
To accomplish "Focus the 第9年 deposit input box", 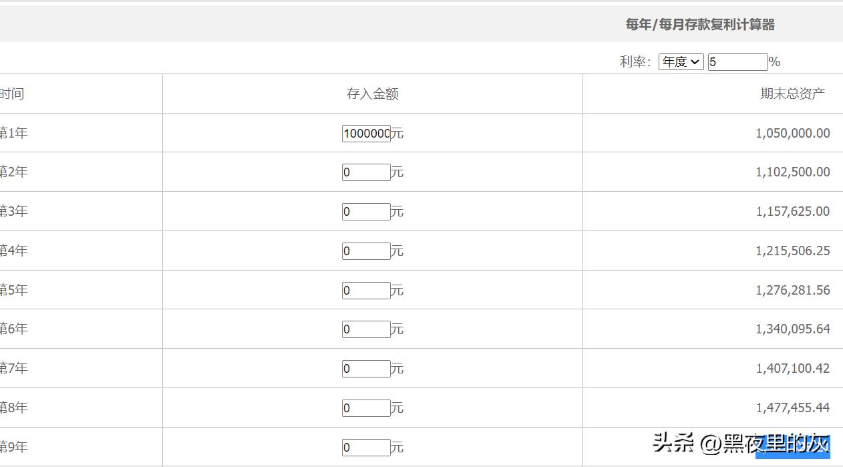I will coord(366,448).
